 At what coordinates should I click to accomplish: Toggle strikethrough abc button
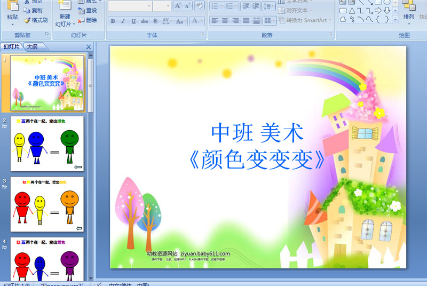[x=144, y=21]
